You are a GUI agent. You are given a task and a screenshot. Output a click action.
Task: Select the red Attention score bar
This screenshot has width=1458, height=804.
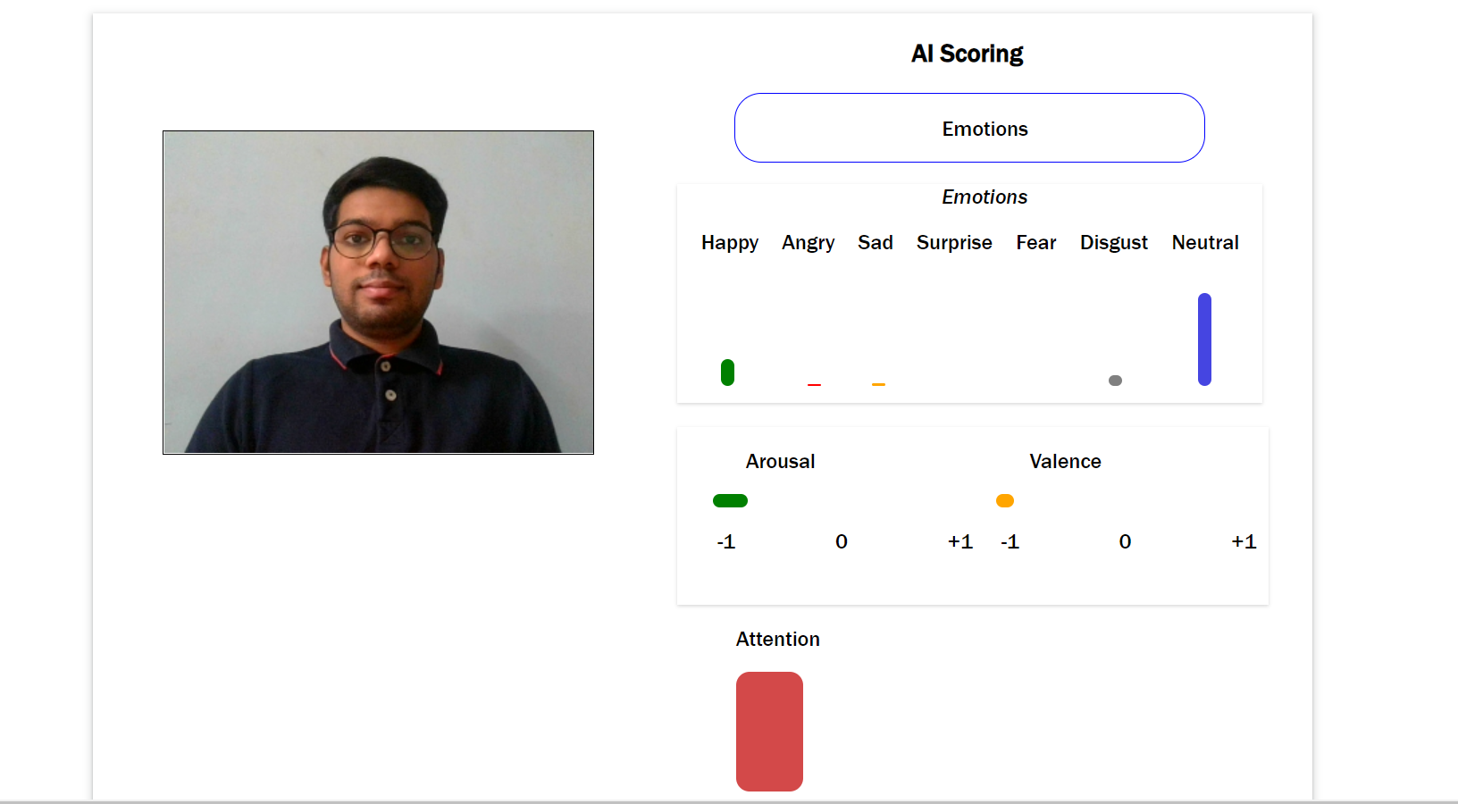(769, 731)
